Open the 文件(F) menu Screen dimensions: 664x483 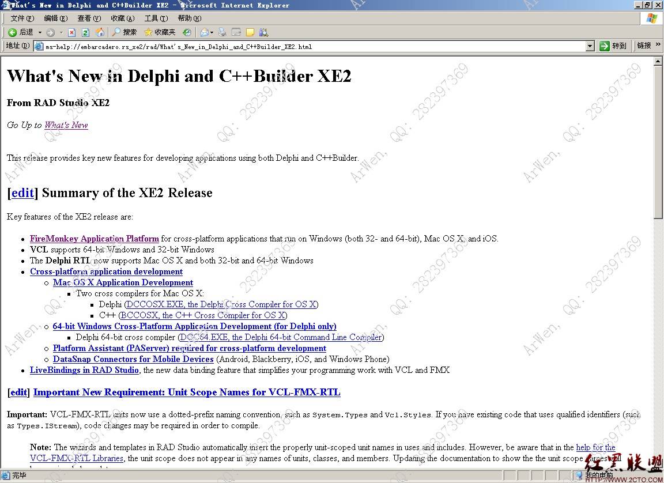(x=22, y=18)
